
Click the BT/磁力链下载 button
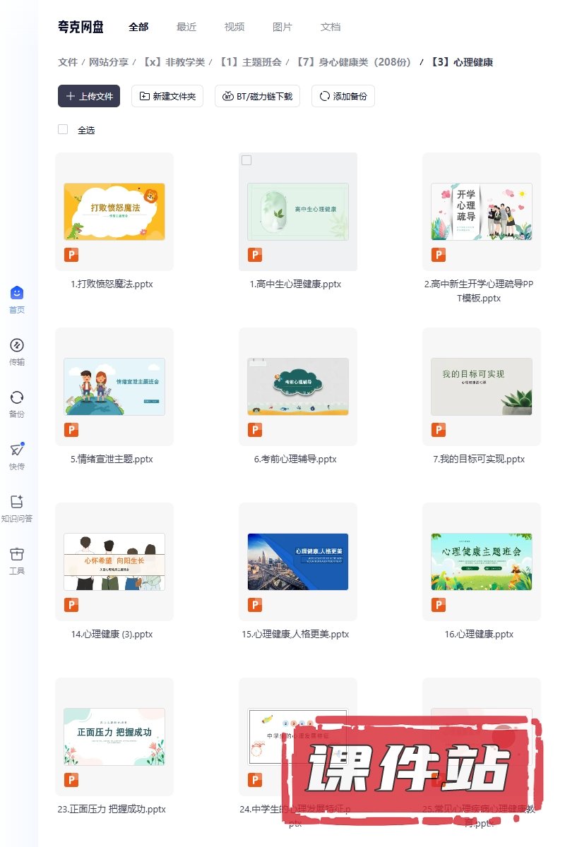coord(258,96)
